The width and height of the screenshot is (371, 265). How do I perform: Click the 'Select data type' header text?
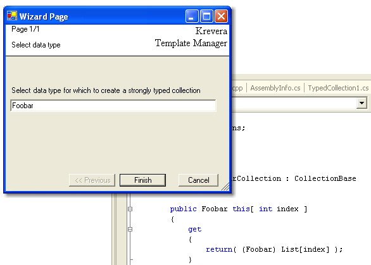pyautogui.click(x=36, y=45)
